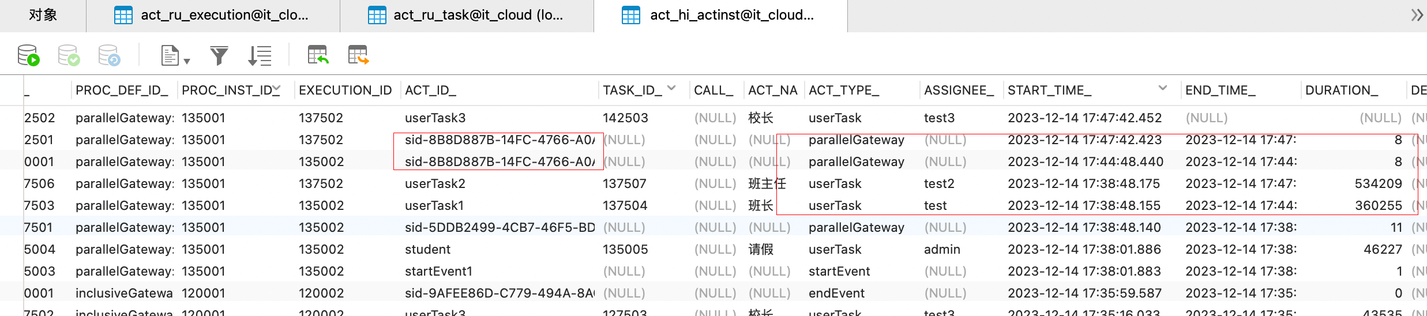Click the ACT_TYPE_ column header

pos(844,91)
